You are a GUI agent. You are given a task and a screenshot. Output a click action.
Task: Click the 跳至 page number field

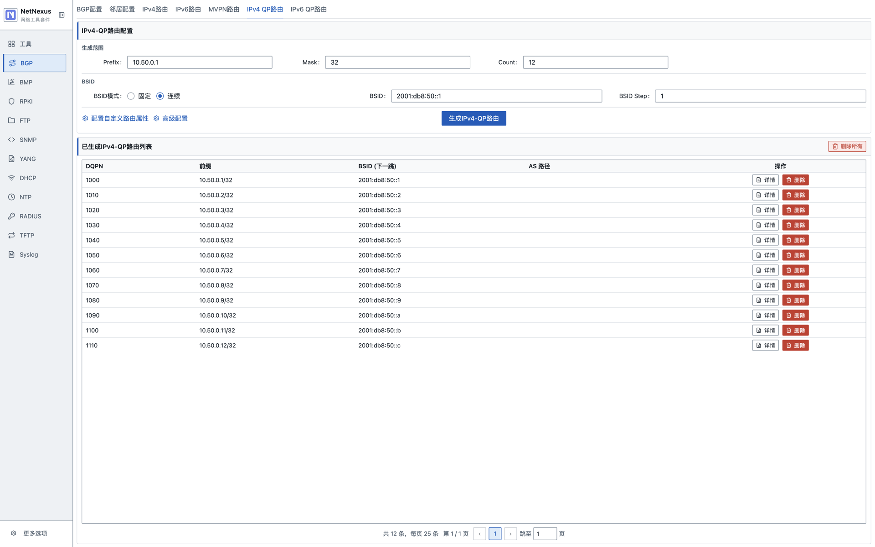click(545, 534)
